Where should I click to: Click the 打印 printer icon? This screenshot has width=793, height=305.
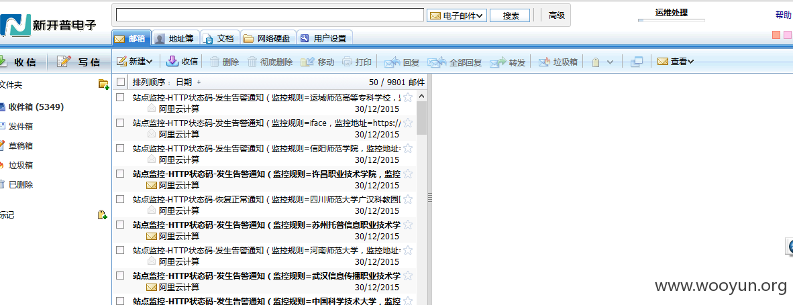[347, 62]
